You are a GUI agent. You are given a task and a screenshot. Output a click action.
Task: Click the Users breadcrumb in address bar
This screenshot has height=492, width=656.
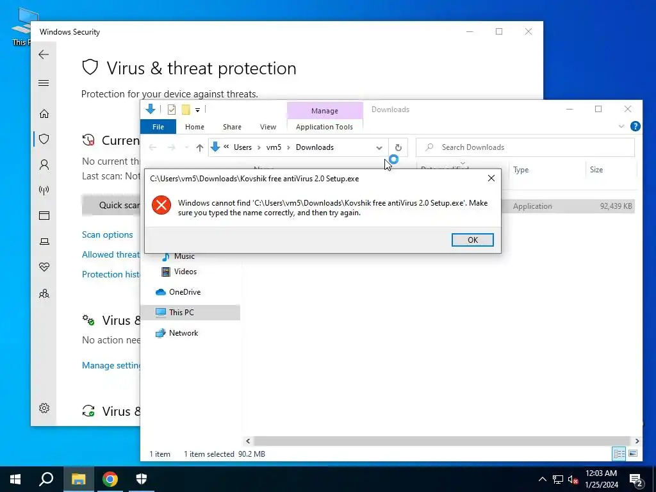tap(243, 147)
